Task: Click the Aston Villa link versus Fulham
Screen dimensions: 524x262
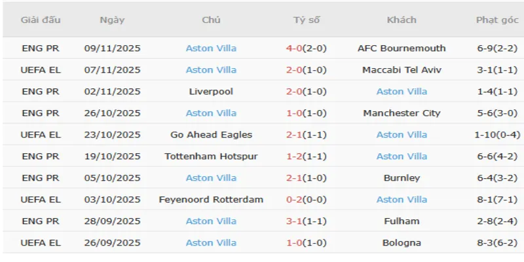Action: [x=211, y=221]
